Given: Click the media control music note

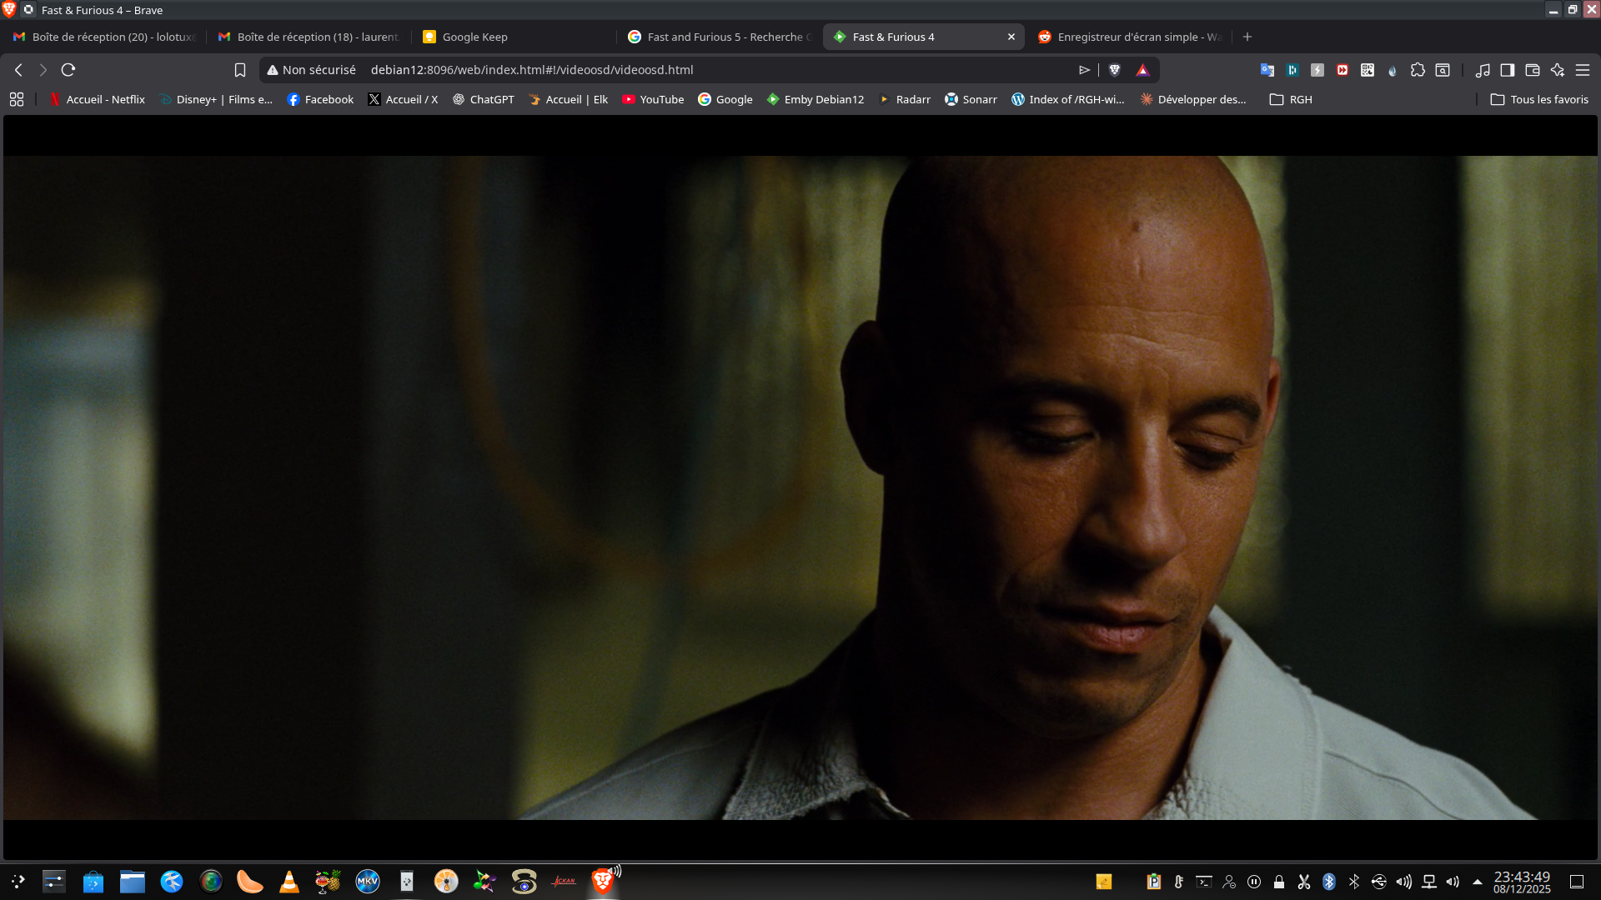Looking at the screenshot, I should [x=1483, y=70].
